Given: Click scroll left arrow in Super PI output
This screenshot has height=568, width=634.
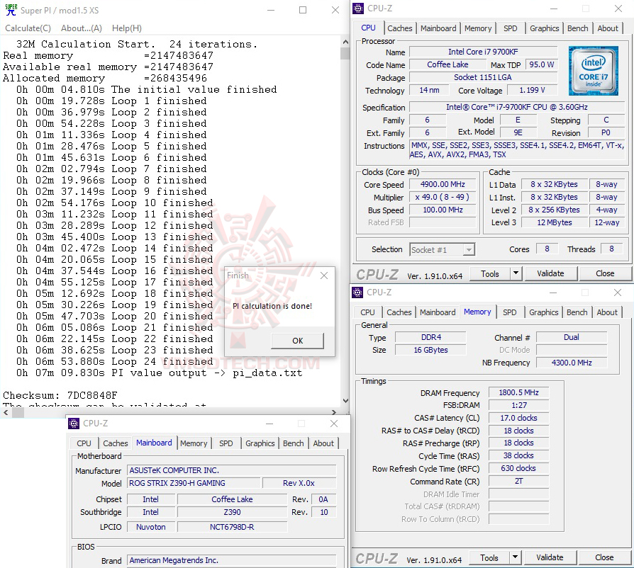Looking at the screenshot, I should 6,413.
